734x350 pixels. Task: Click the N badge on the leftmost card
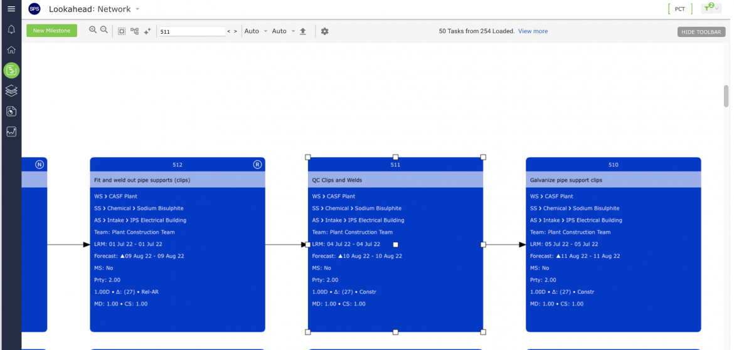(x=40, y=165)
